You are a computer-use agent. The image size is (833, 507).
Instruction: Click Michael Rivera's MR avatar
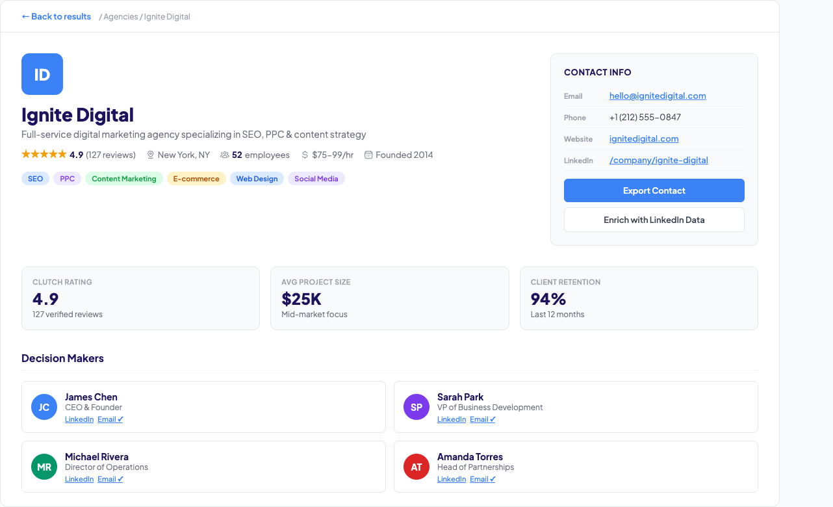[x=44, y=467]
